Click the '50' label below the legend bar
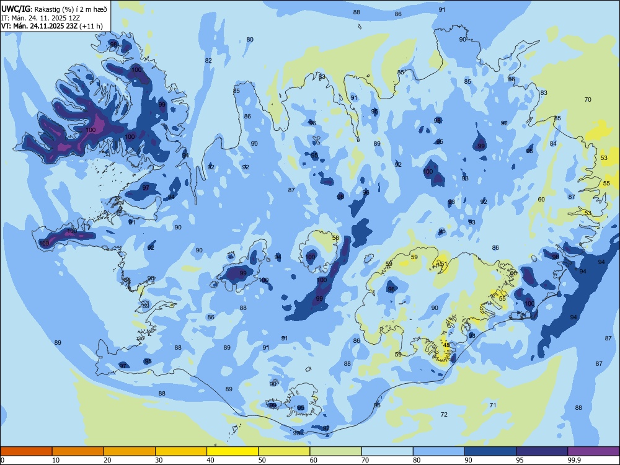This screenshot has height=465, width=620. pyautogui.click(x=262, y=460)
